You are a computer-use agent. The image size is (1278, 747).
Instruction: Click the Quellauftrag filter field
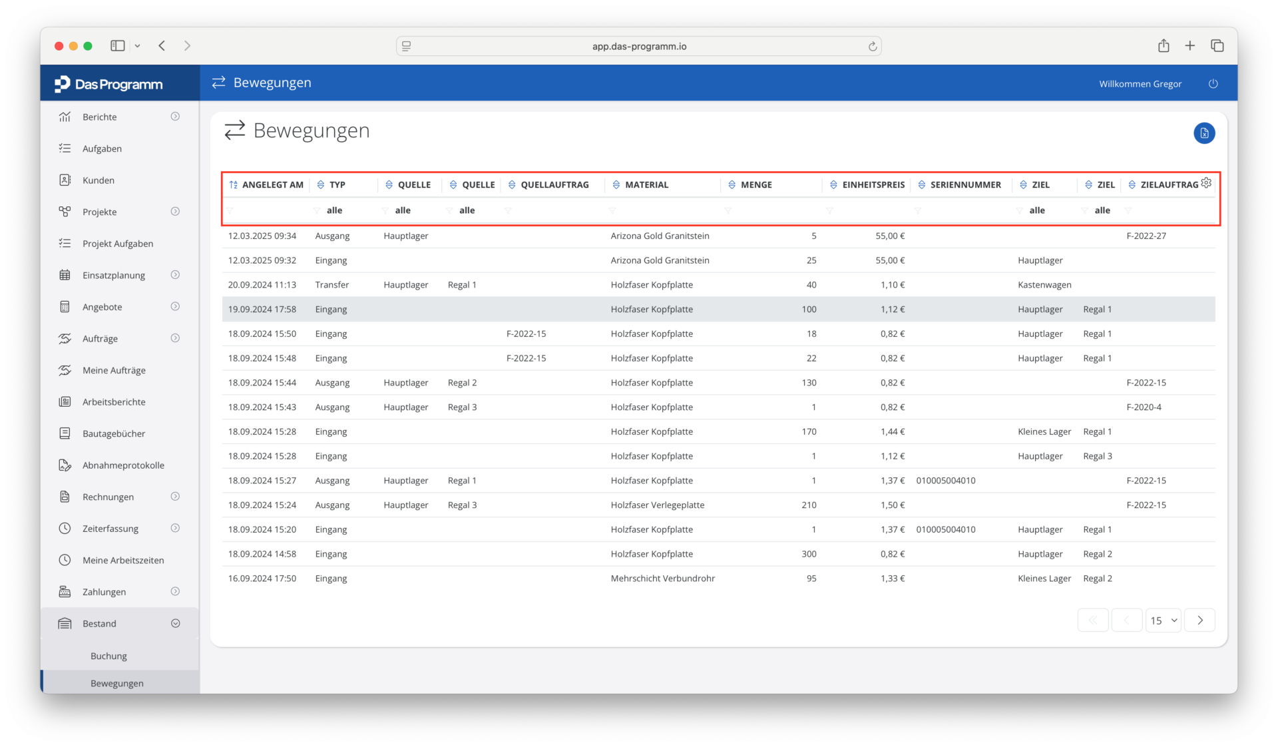(x=553, y=210)
